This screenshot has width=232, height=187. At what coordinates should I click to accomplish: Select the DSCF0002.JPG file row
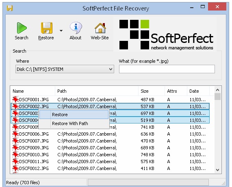(110, 106)
